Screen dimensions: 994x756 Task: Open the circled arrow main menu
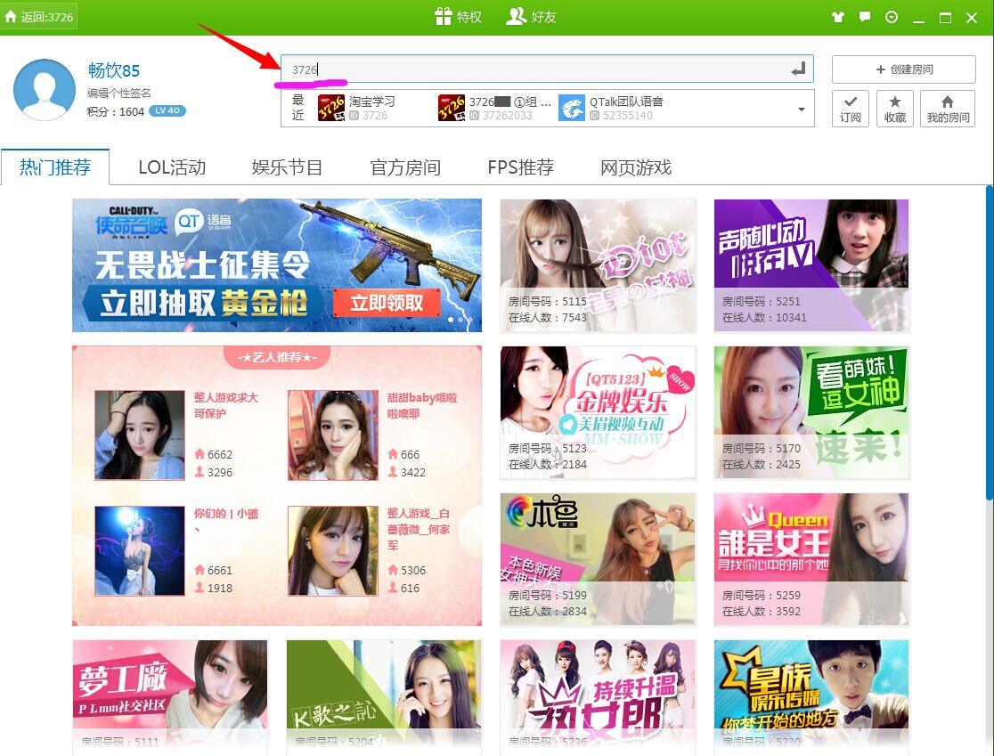pyautogui.click(x=892, y=17)
